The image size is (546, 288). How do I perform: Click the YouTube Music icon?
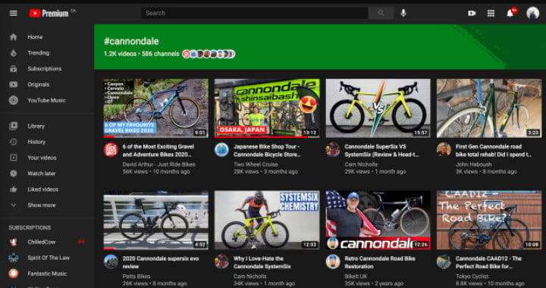click(x=13, y=100)
